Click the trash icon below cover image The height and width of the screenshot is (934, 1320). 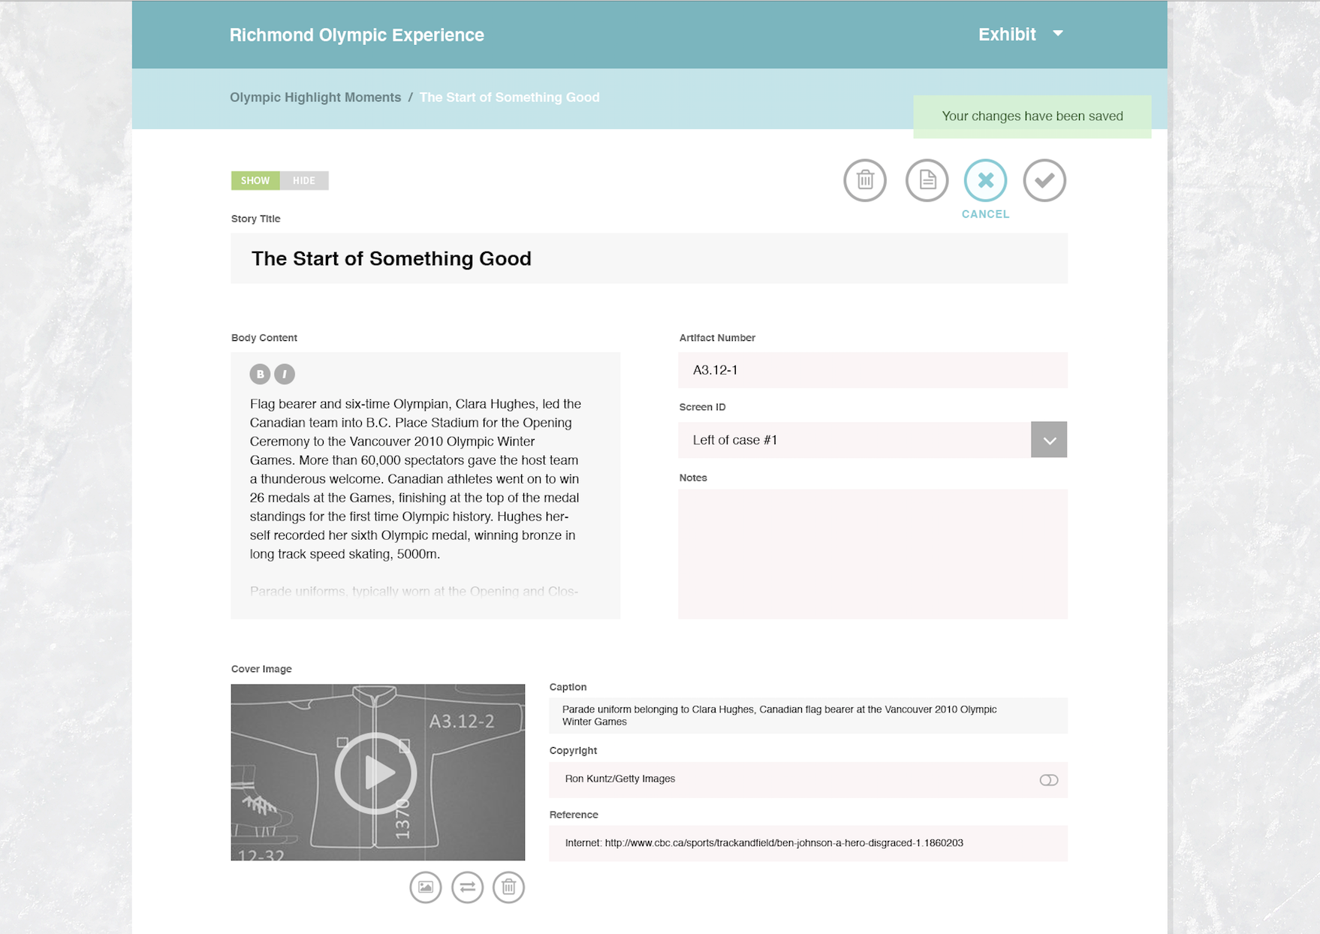click(508, 887)
